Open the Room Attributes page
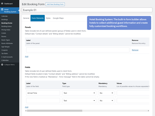Image resolution: width=155 pixels, height=116 pixels. pos(7,43)
